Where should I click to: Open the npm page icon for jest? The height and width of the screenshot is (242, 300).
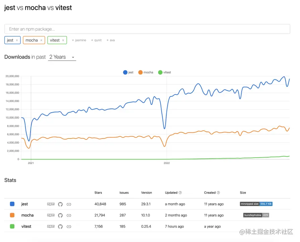51,204
